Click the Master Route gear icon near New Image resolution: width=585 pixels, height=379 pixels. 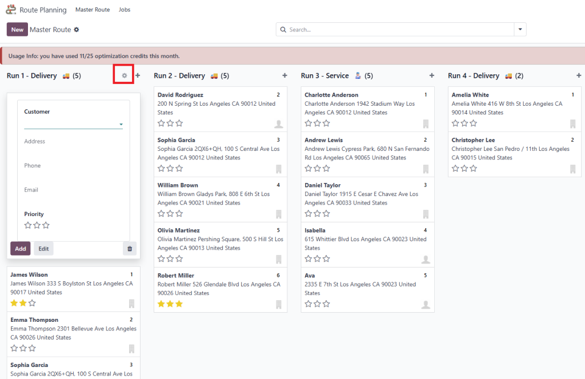pos(77,30)
